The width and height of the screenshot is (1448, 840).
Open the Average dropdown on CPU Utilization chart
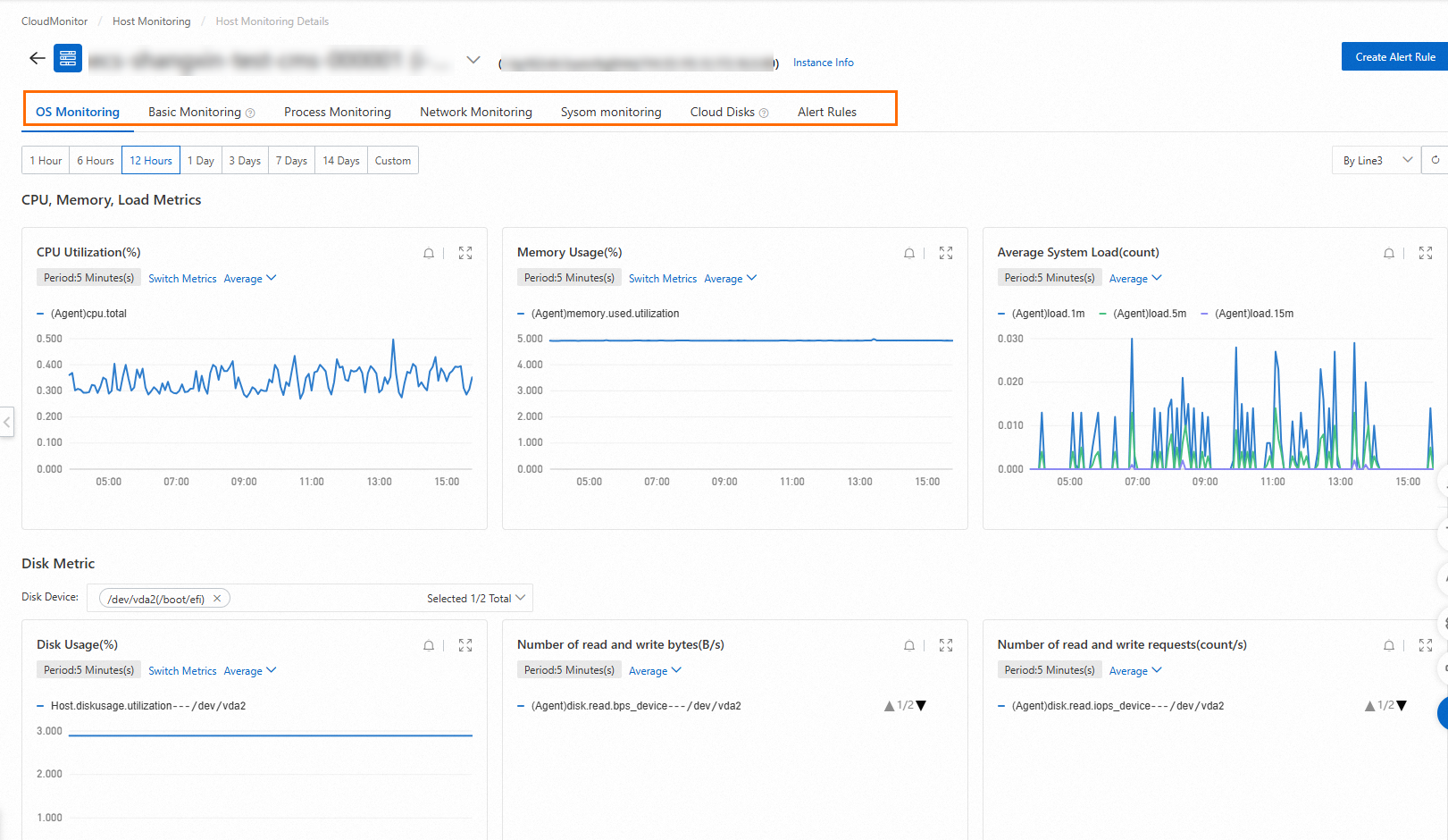[x=249, y=278]
